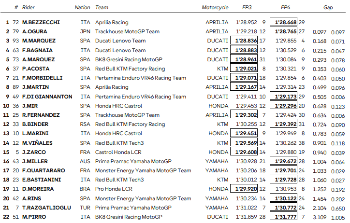Click the Honda HRC Castrol team for J.MIR
This screenshot has height=223, width=350.
click(118, 106)
